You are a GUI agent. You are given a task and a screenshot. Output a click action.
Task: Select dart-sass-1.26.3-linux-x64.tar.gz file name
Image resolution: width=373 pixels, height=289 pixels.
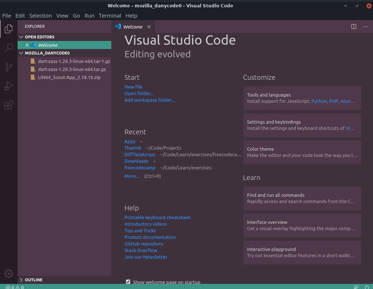72,69
